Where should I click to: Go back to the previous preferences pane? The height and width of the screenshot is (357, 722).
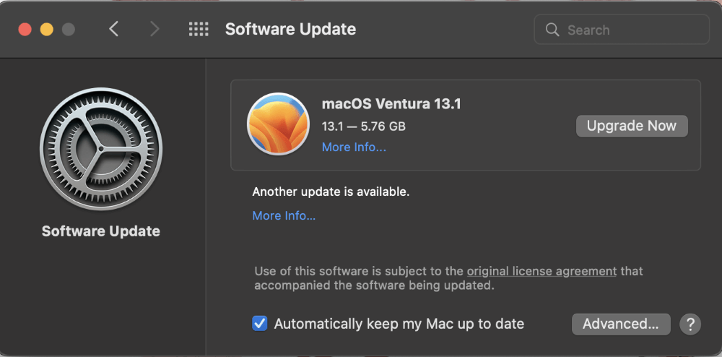pos(113,30)
